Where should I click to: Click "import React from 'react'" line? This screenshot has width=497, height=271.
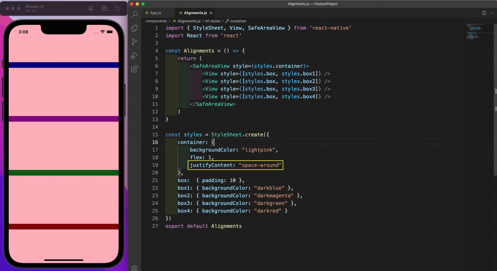click(203, 35)
